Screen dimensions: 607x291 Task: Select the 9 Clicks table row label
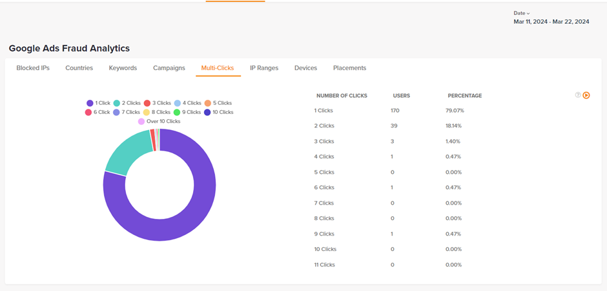click(324, 234)
